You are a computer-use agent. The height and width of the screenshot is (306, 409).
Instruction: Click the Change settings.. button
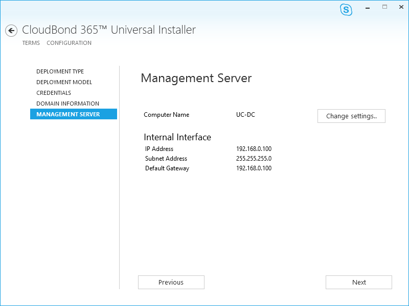pyautogui.click(x=351, y=116)
